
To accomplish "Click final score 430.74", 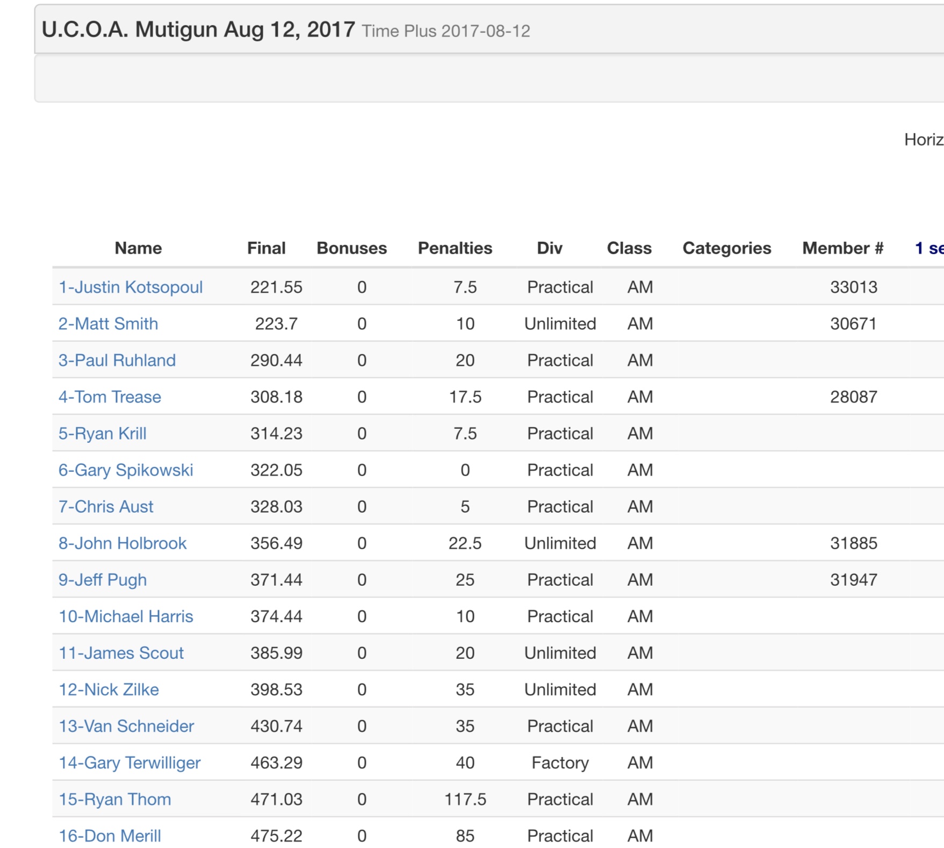I will pos(276,726).
